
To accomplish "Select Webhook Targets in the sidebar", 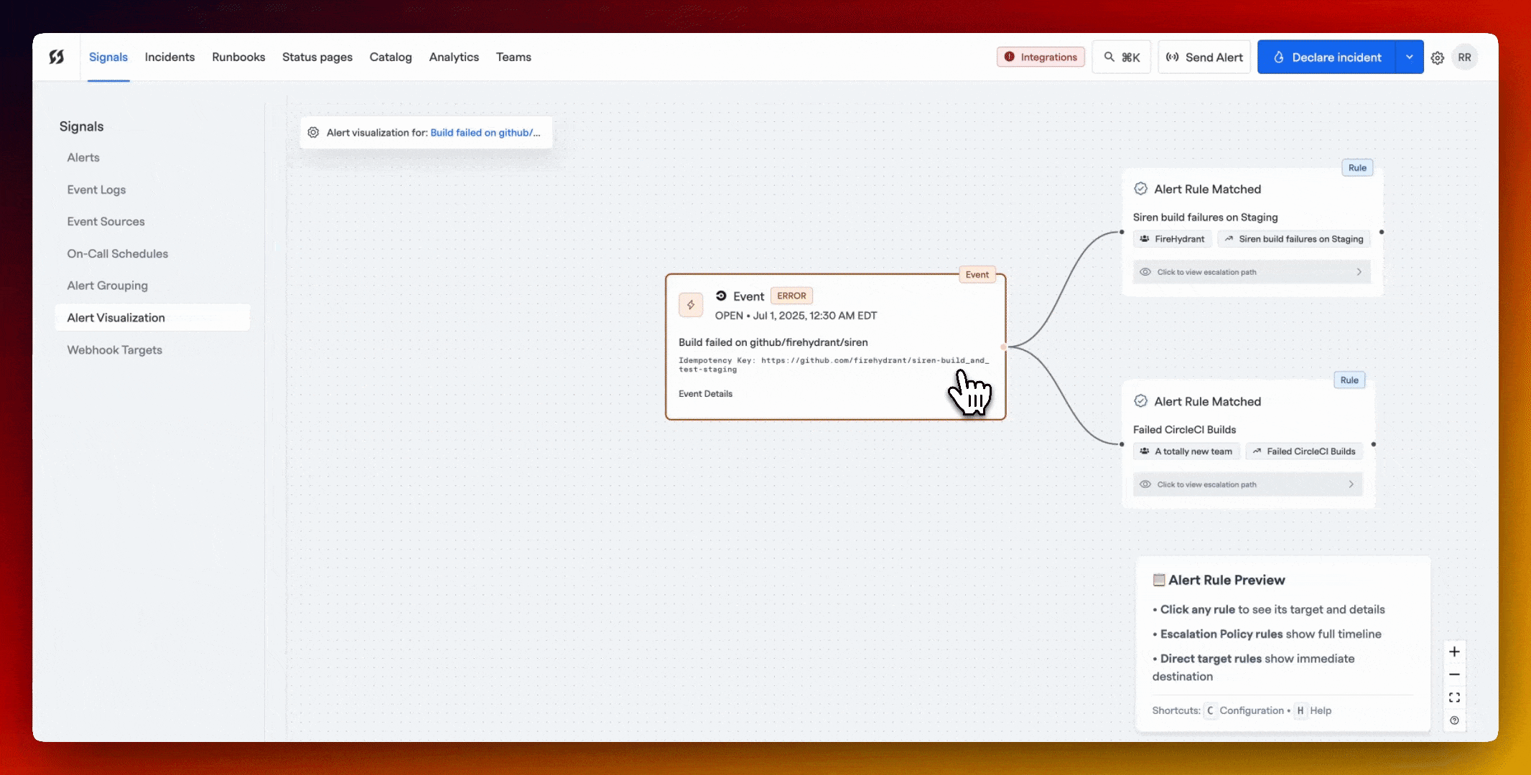I will point(114,350).
